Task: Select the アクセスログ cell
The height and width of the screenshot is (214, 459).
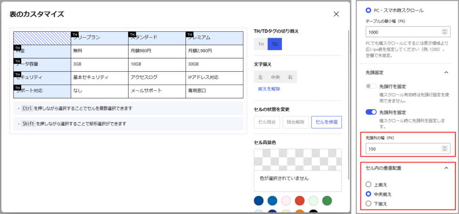Action: pos(157,78)
